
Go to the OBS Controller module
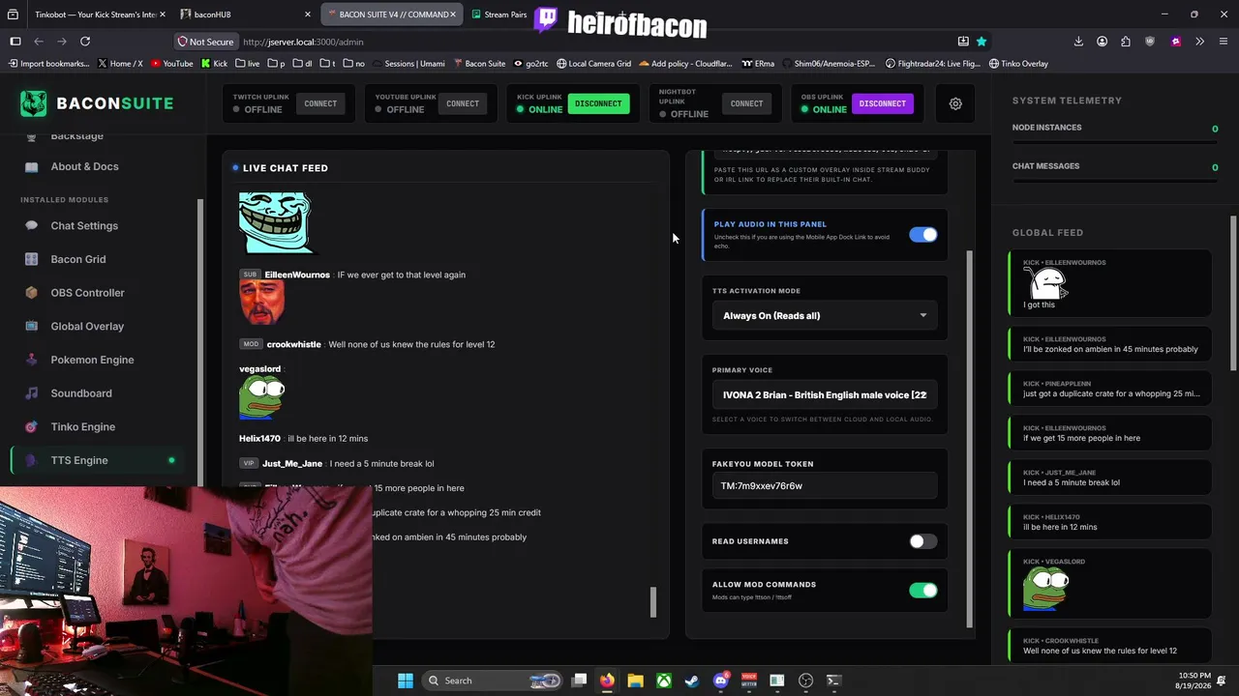(x=87, y=293)
